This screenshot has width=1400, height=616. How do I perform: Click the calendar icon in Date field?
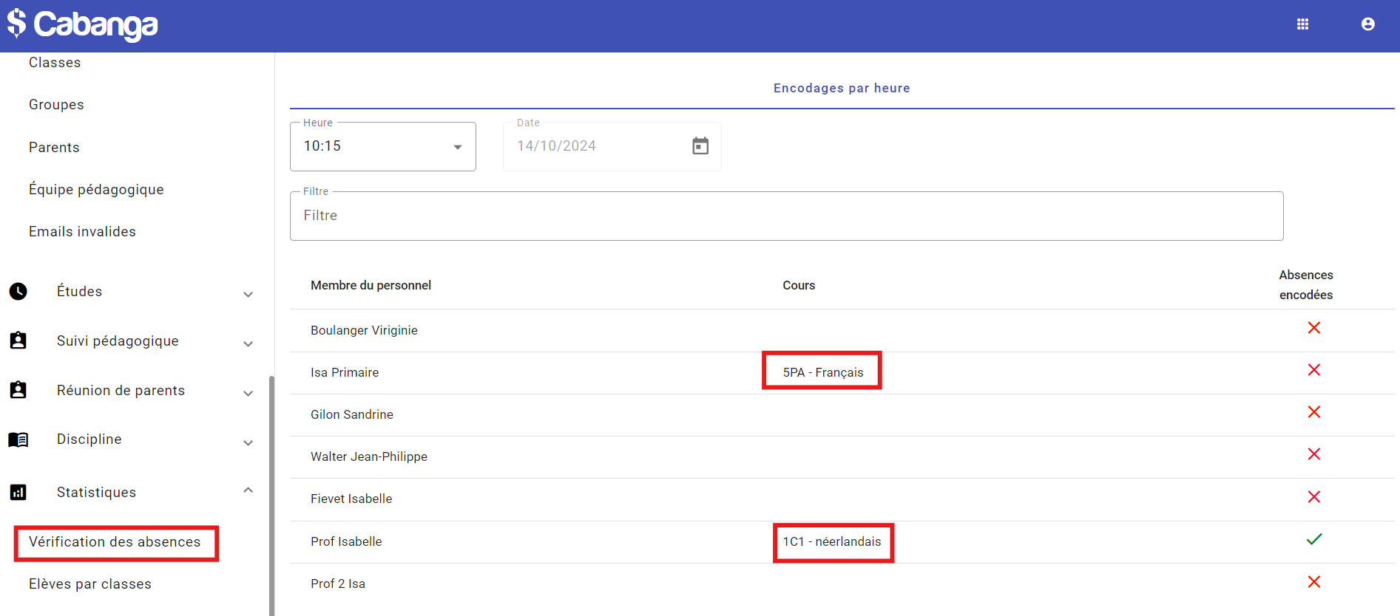(700, 146)
